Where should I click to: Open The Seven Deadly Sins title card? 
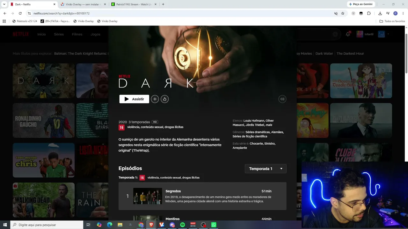click(x=361, y=81)
